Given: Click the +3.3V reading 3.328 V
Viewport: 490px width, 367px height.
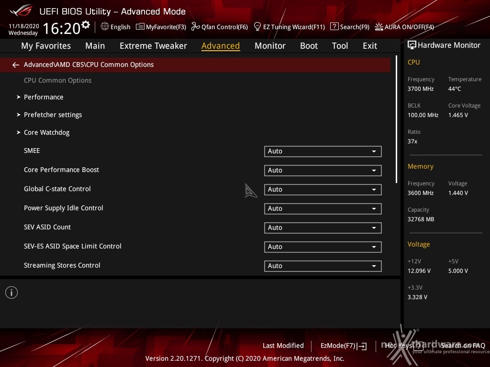Looking at the screenshot, I should 417,297.
